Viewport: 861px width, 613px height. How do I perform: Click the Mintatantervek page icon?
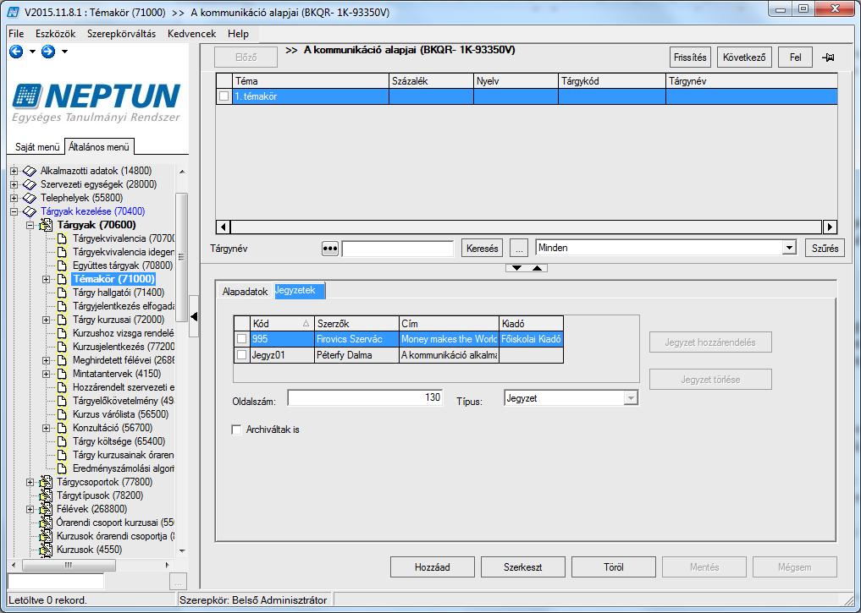tap(62, 374)
